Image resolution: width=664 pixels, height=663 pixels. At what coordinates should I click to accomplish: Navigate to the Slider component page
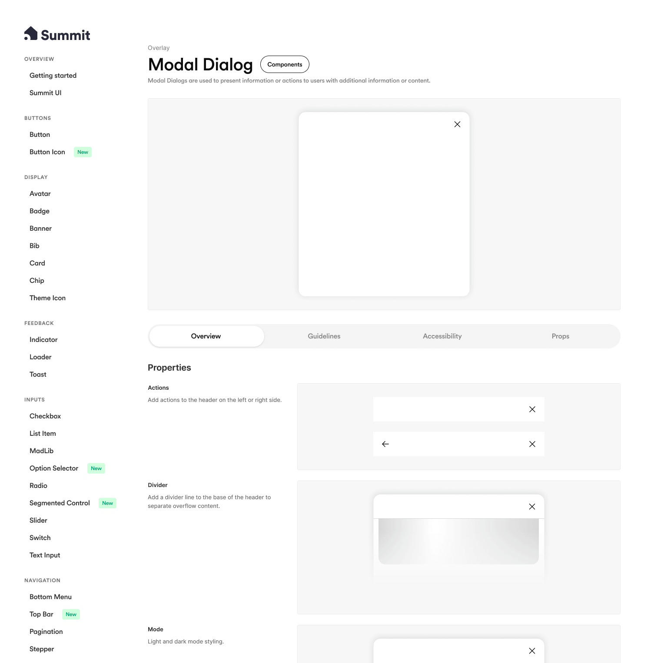[x=38, y=520]
